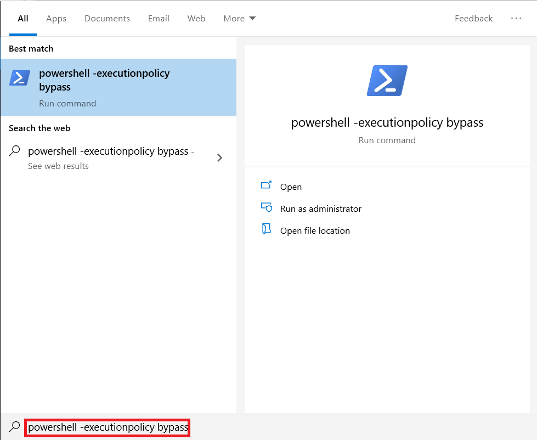Image resolution: width=537 pixels, height=440 pixels.
Task: Expand web result with right chevron arrow
Action: [x=219, y=158]
